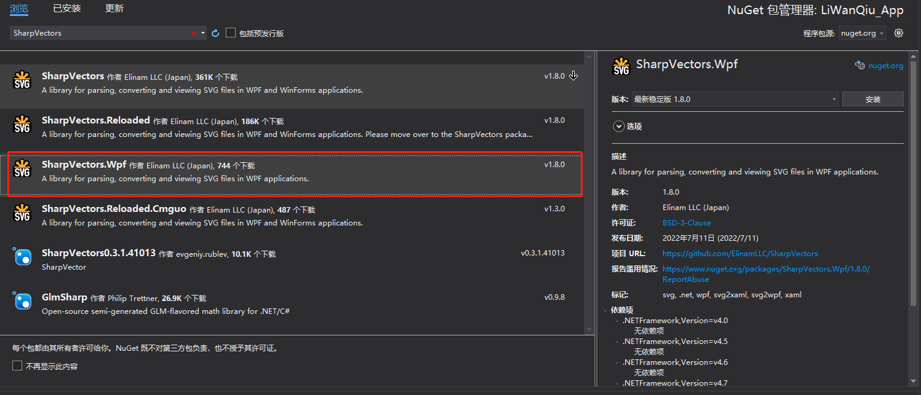Switch to the Installed tab
This screenshot has height=395, width=921.
[x=66, y=9]
